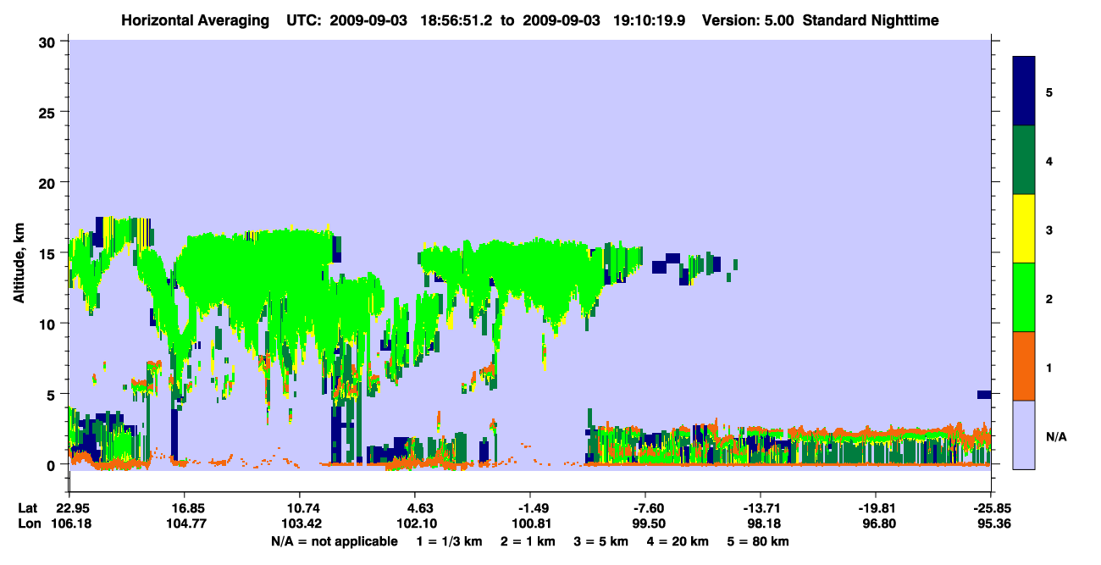Click the "3 = 5 km" legend entry
This screenshot has height=565, width=1101.
600,541
